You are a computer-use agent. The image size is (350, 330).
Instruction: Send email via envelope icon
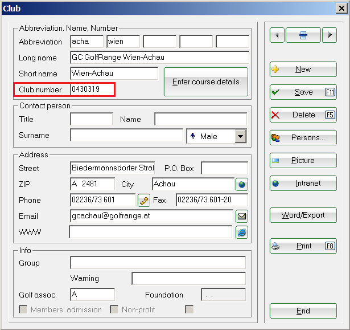pos(242,216)
